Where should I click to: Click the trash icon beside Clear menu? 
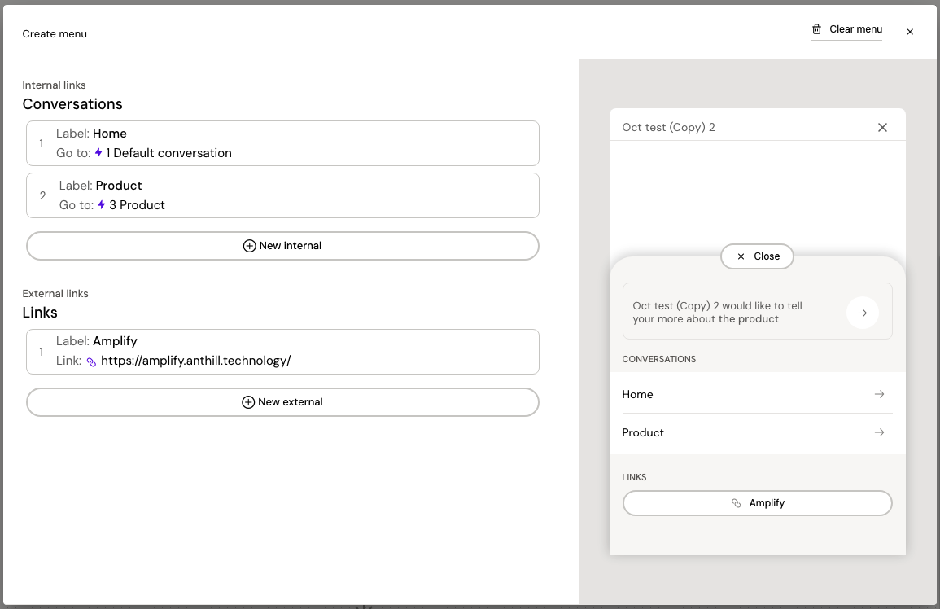click(816, 29)
